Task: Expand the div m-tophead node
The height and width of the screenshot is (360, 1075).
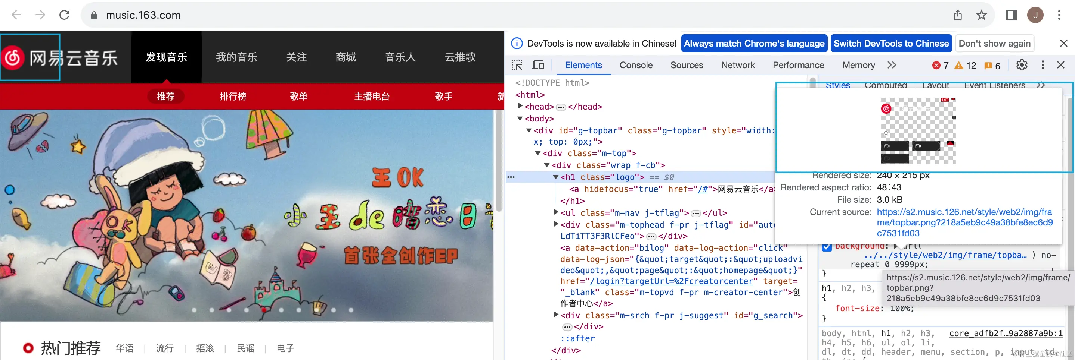Action: (x=556, y=224)
